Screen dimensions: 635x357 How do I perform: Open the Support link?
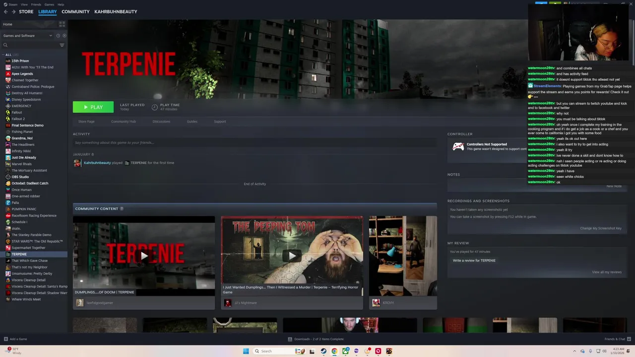(220, 121)
